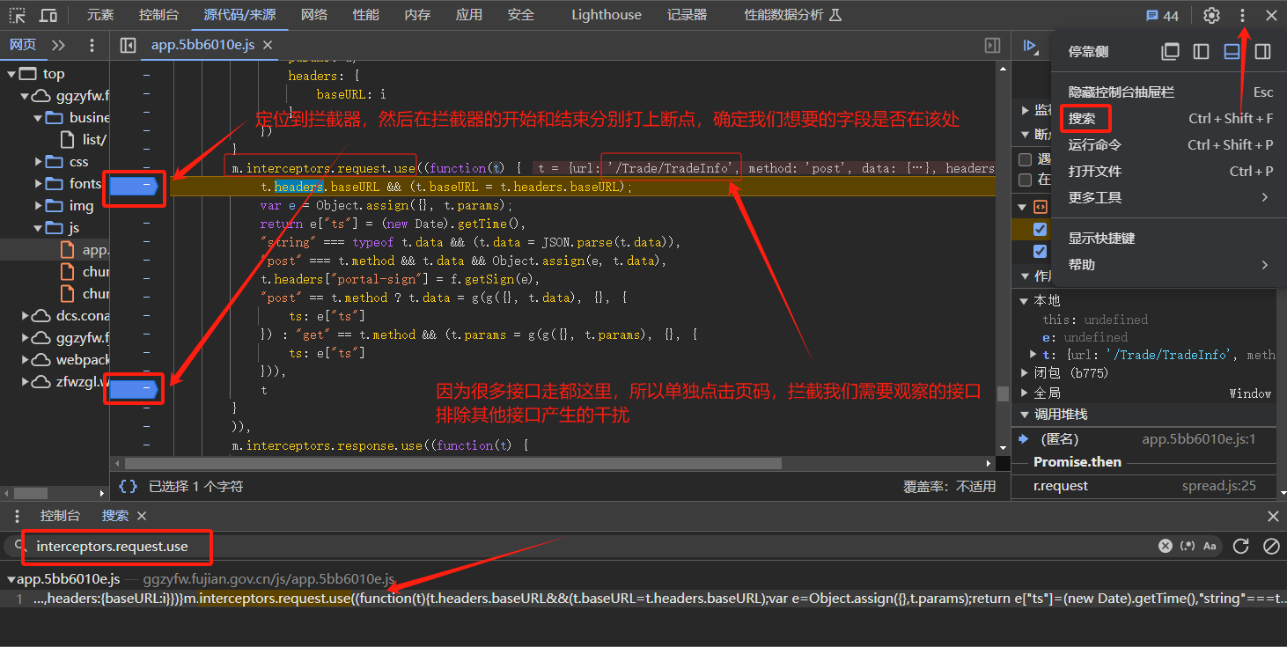Image resolution: width=1287 pixels, height=647 pixels.
Task: Expand the 闭包 (b775) scope
Action: coord(1025,373)
